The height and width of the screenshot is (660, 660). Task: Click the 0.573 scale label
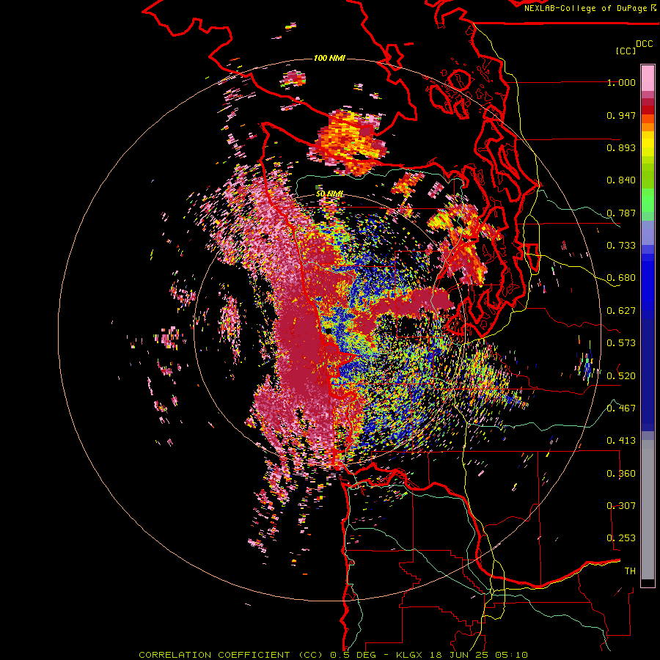point(621,343)
